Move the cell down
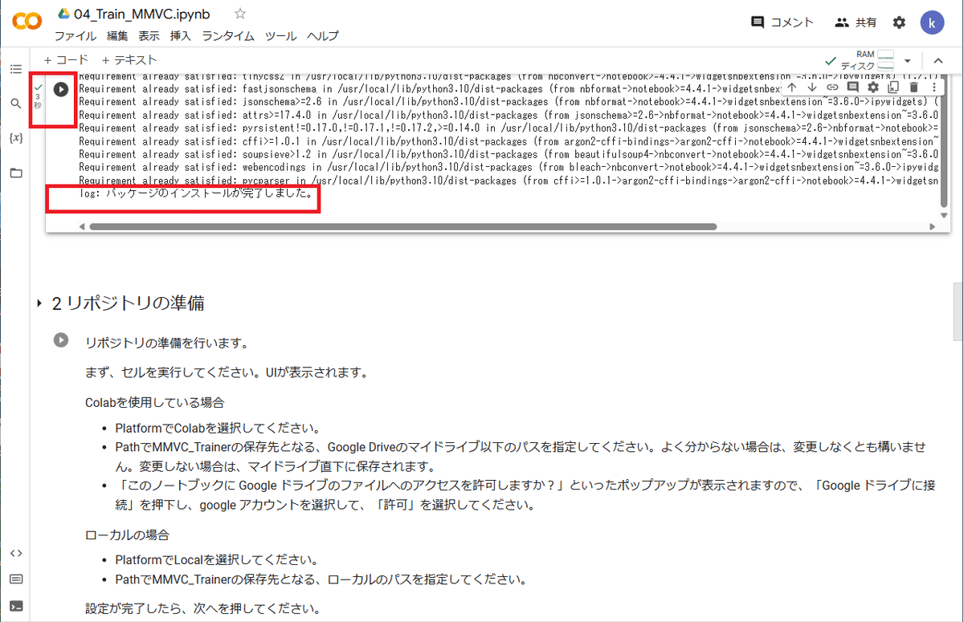The height and width of the screenshot is (622, 964). coord(812,87)
